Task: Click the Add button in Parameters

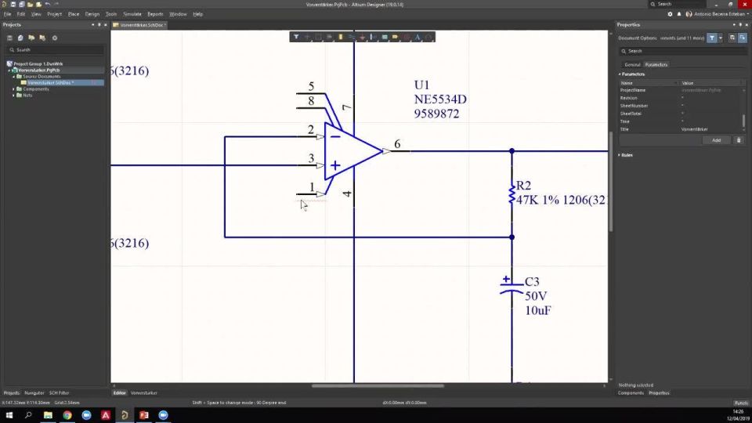Action: pyautogui.click(x=716, y=140)
